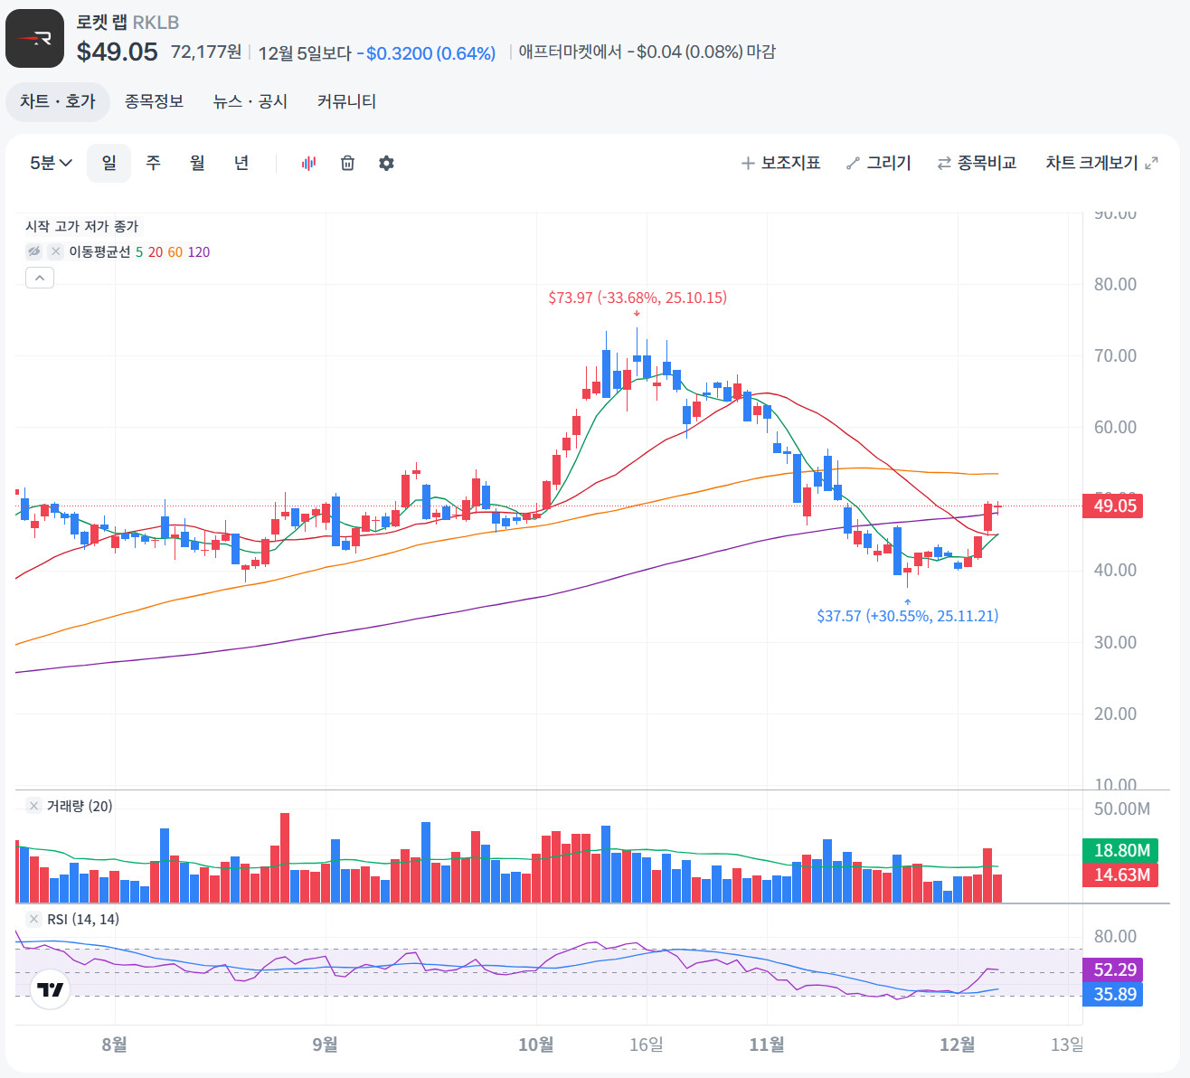Click the green 5 moving average period
1190x1078 pixels.
139,251
